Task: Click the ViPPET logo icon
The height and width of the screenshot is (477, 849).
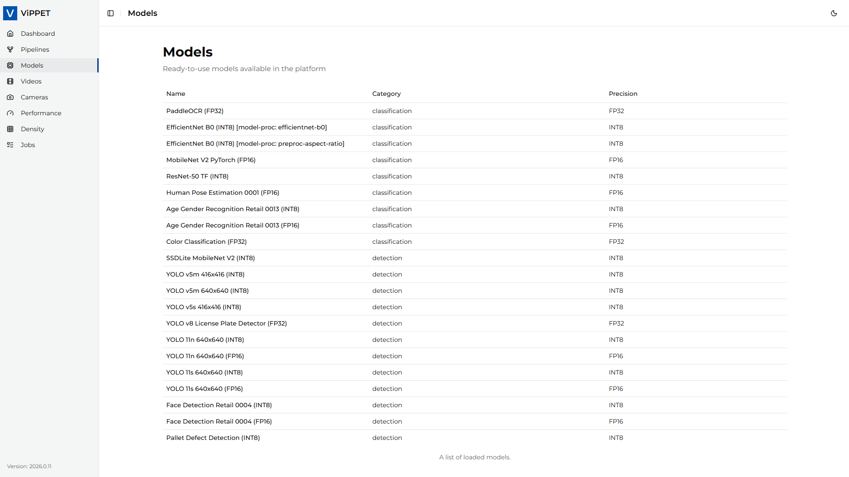Action: click(x=10, y=13)
